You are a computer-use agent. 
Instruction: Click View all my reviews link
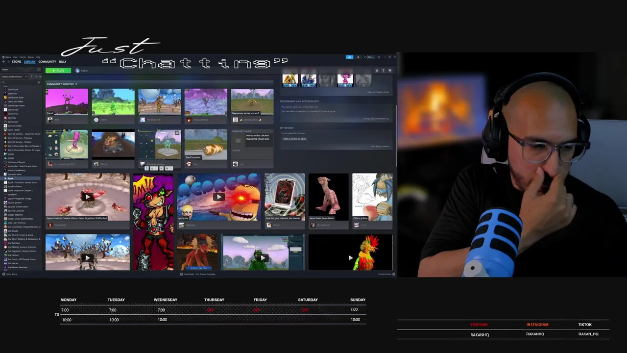tap(380, 146)
